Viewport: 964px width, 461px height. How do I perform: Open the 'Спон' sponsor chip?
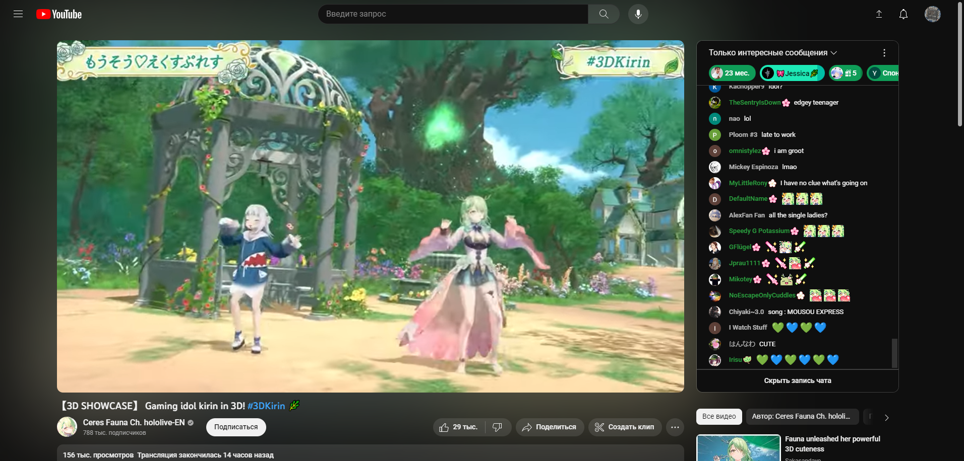click(x=883, y=73)
